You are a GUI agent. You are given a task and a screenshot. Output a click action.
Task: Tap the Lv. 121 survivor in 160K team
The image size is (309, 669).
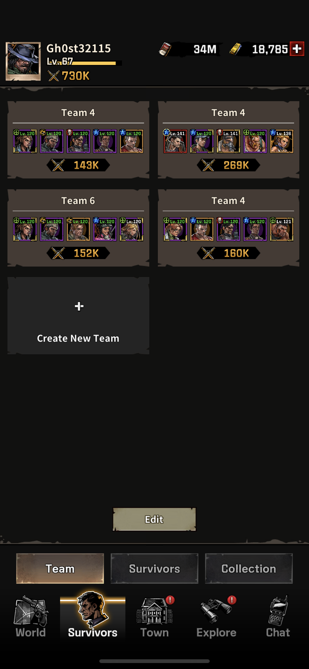coord(282,229)
